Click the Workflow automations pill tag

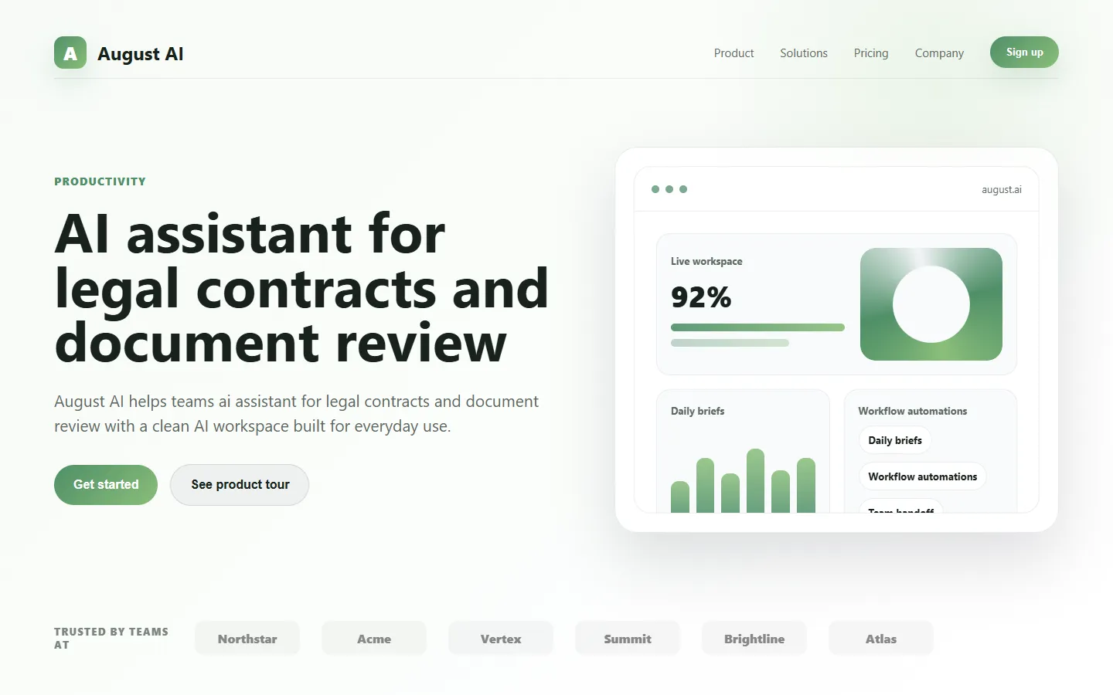tap(922, 476)
